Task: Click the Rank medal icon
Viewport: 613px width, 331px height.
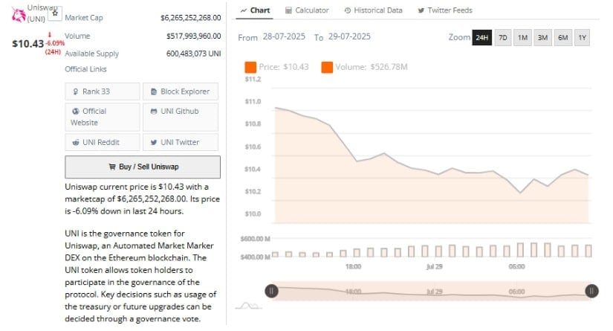Action: [x=76, y=92]
